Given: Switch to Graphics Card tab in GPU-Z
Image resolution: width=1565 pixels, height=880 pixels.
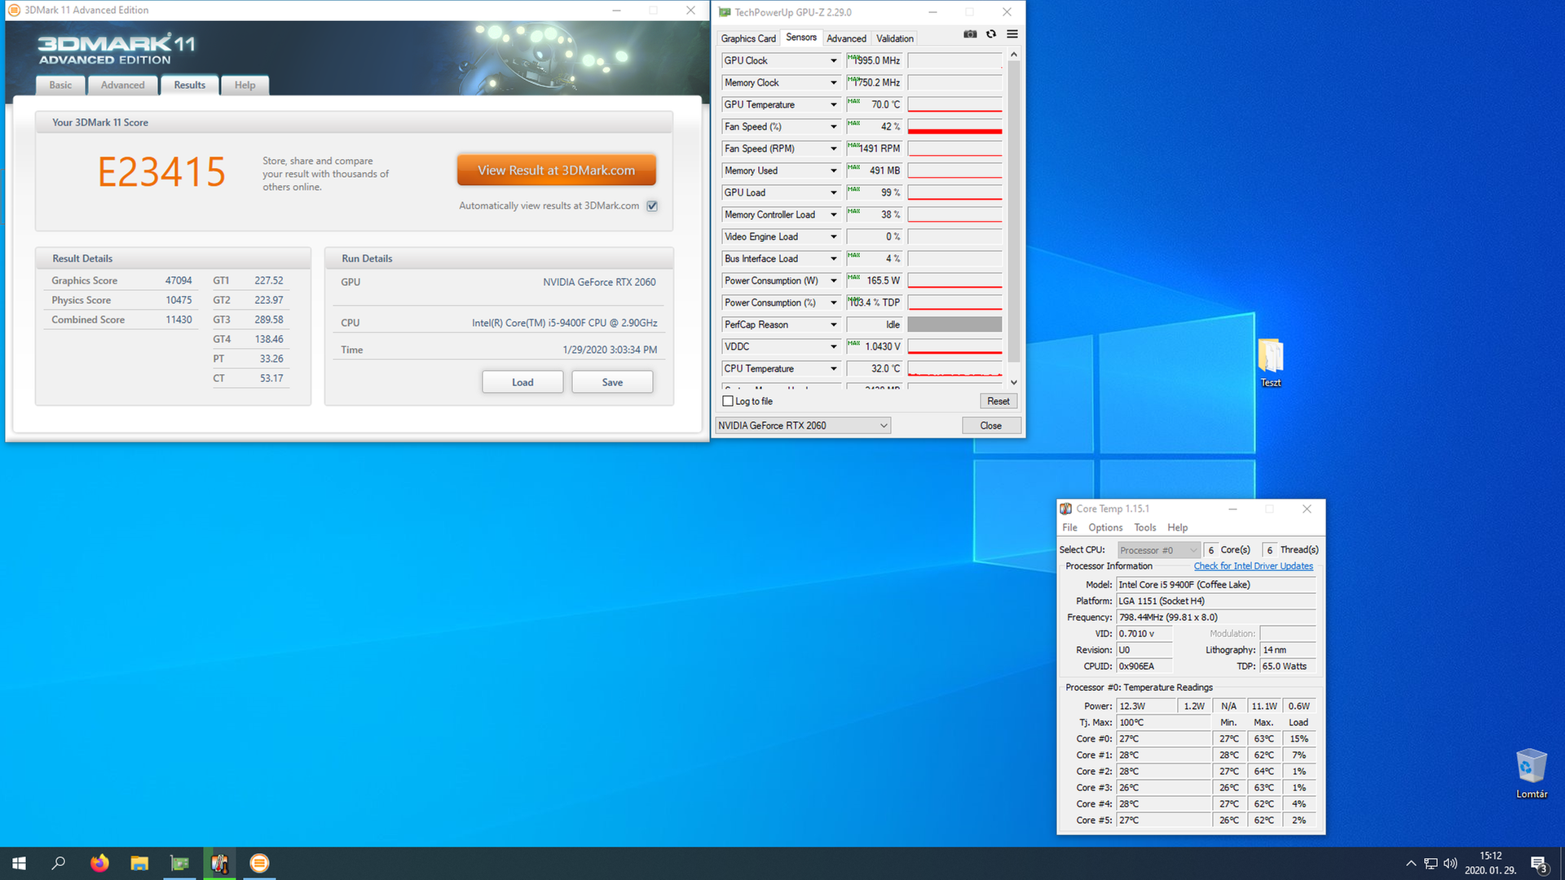Looking at the screenshot, I should pyautogui.click(x=748, y=38).
